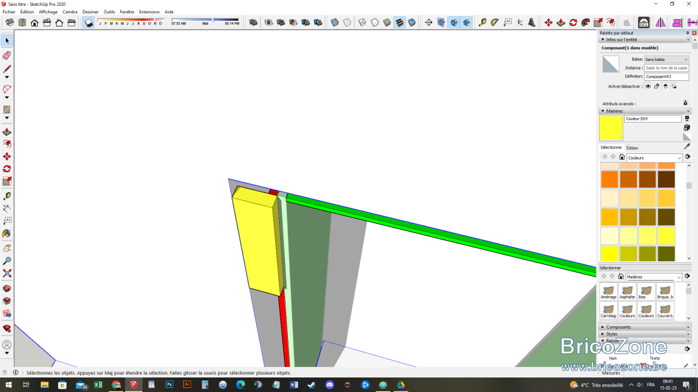The height and width of the screenshot is (392, 698).
Task: Open the Caméra menu
Action: [70, 12]
